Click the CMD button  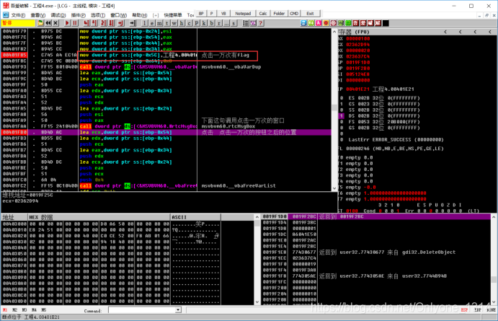294,14
